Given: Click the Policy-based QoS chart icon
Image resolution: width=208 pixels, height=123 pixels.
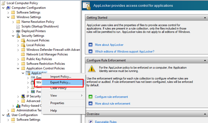Looking at the screenshot, I should click(x=18, y=106).
